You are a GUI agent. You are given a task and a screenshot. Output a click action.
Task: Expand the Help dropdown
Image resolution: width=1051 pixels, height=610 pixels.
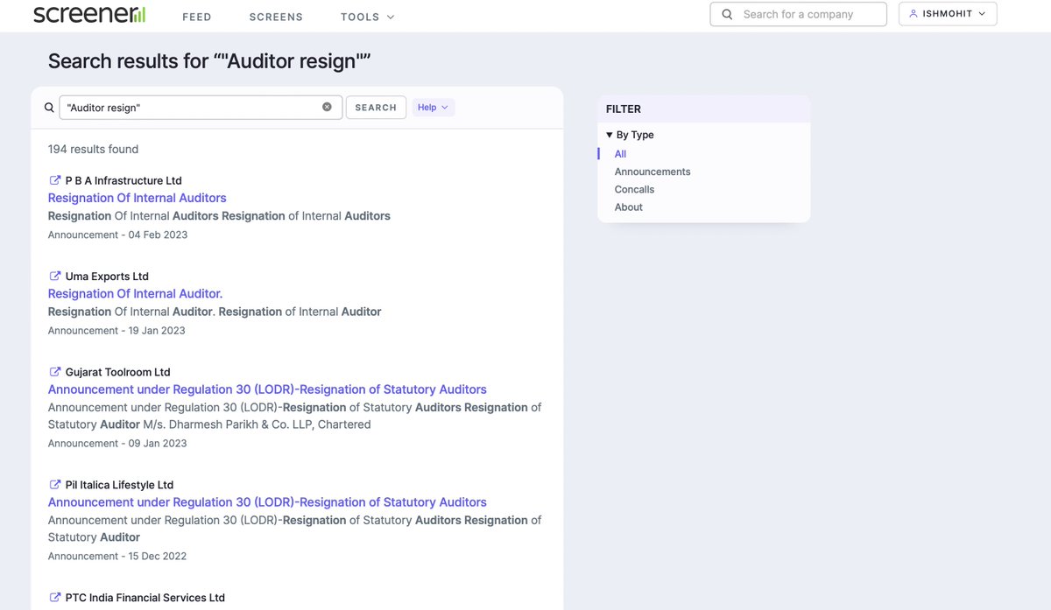433,108
